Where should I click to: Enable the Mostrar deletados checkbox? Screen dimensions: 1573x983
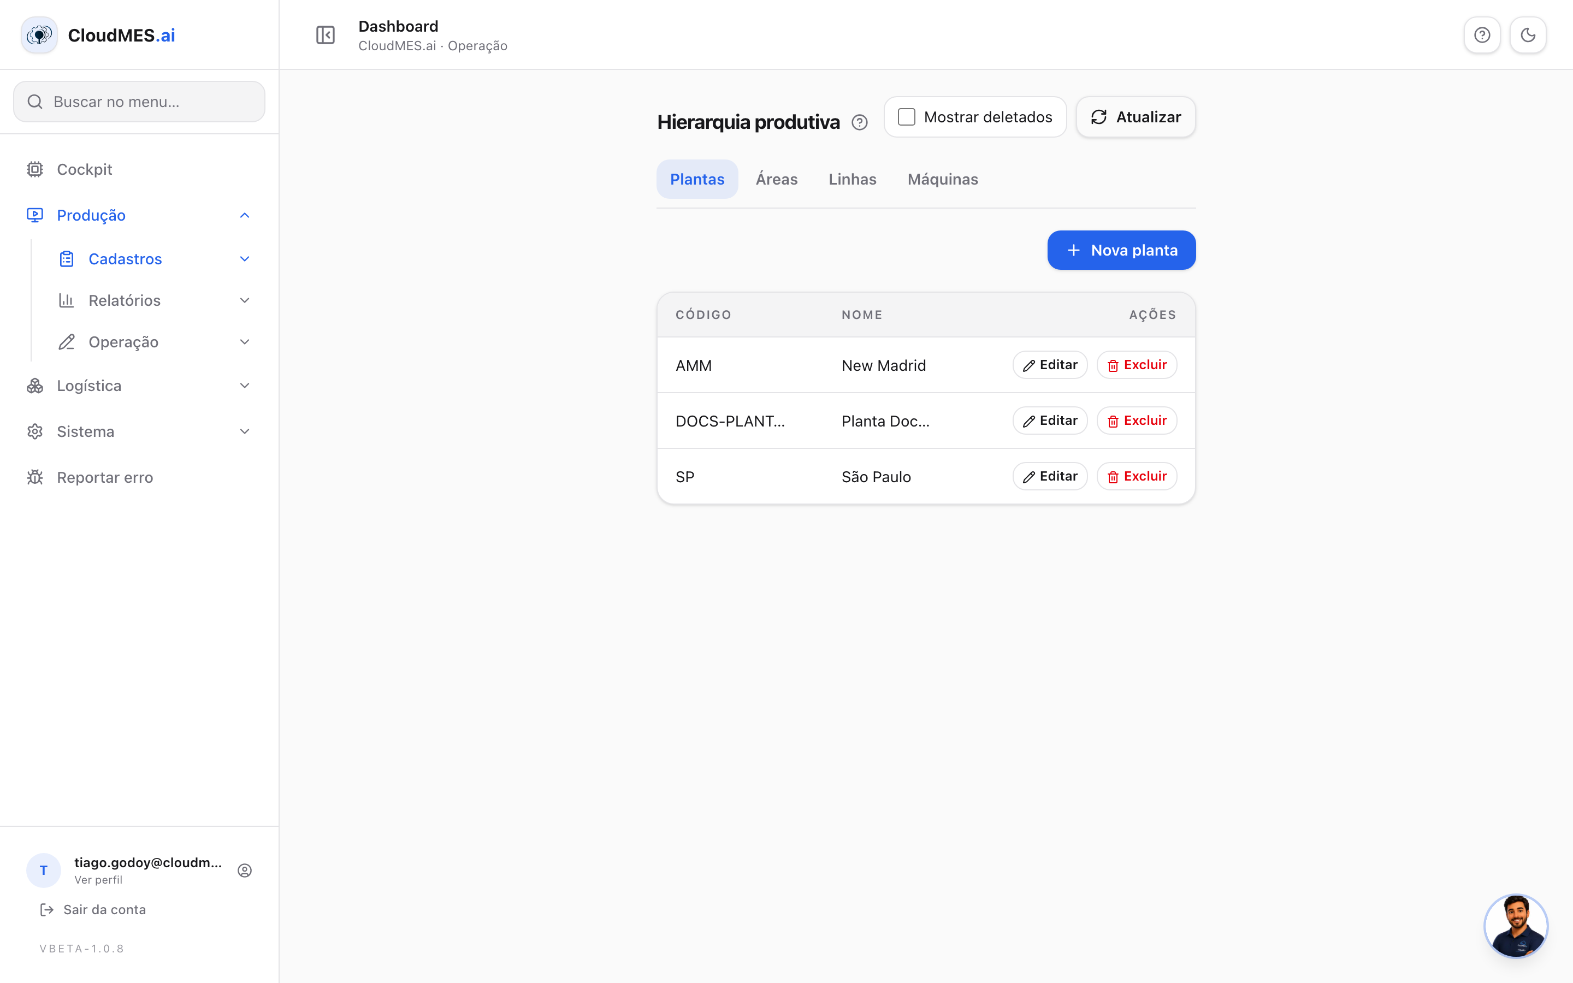(906, 117)
